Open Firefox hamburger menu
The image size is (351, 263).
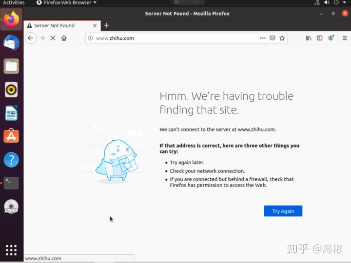pyautogui.click(x=345, y=38)
